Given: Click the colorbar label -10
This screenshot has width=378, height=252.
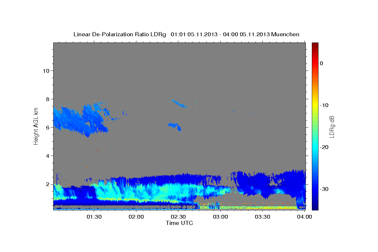Looking at the screenshot, I should coord(324,105).
